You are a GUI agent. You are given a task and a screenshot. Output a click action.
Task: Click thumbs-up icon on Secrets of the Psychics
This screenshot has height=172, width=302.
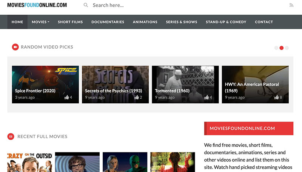[x=137, y=97]
